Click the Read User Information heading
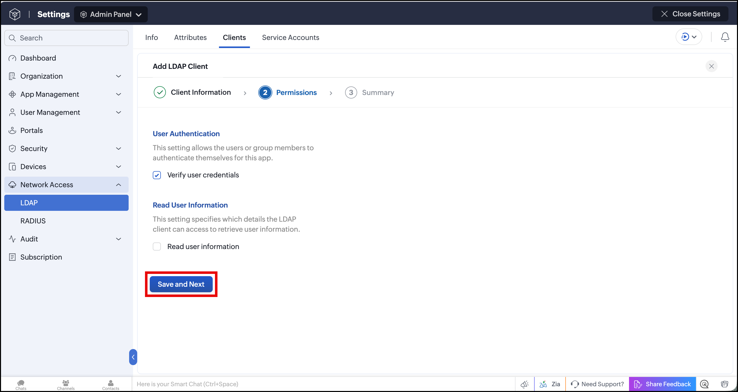 click(x=190, y=205)
